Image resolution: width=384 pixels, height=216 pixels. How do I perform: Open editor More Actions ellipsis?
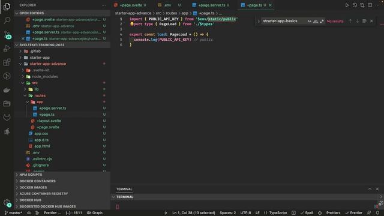point(377,5)
